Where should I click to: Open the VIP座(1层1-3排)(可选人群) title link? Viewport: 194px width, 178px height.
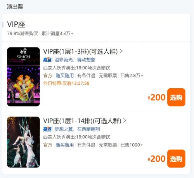point(80,52)
